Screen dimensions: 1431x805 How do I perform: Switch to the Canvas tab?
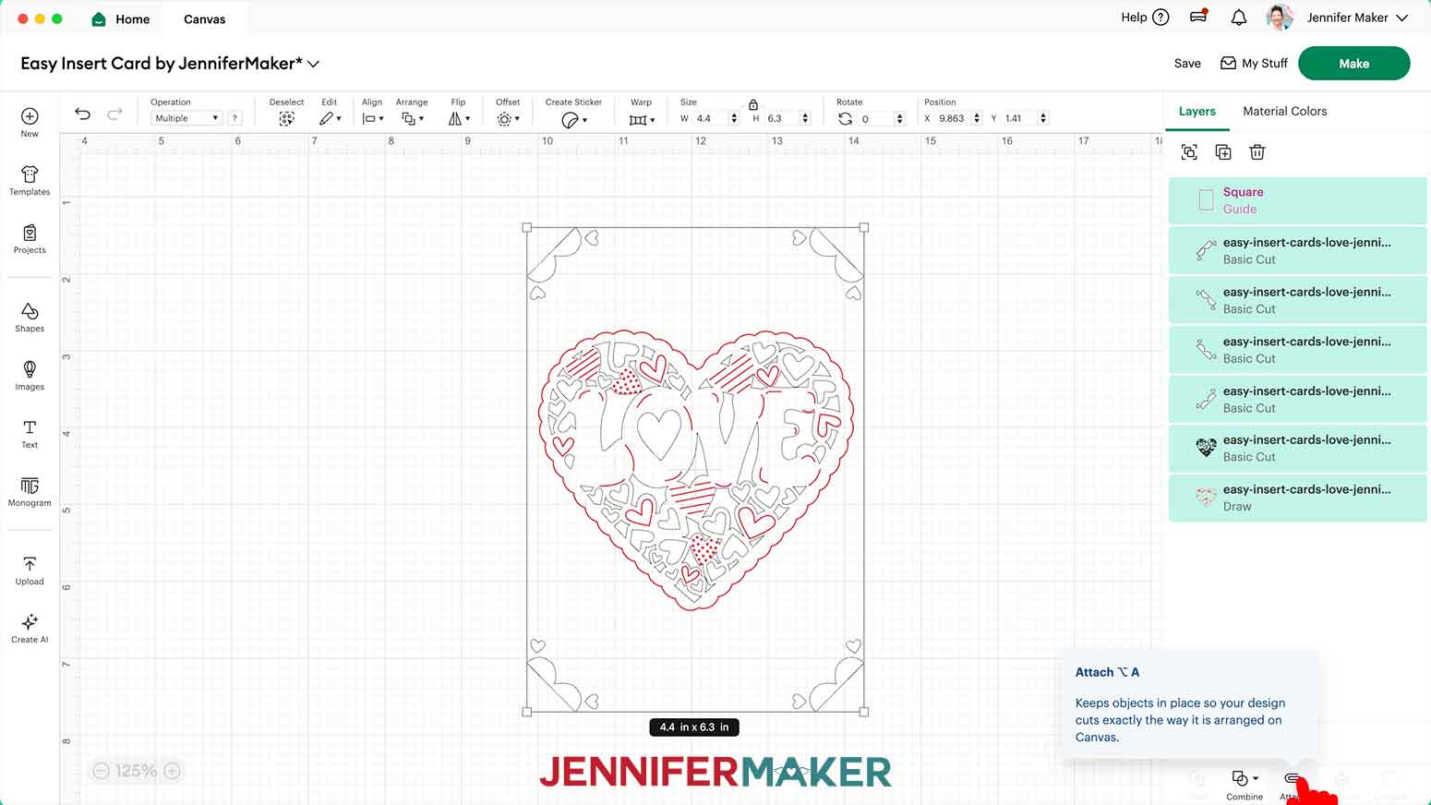coord(205,18)
